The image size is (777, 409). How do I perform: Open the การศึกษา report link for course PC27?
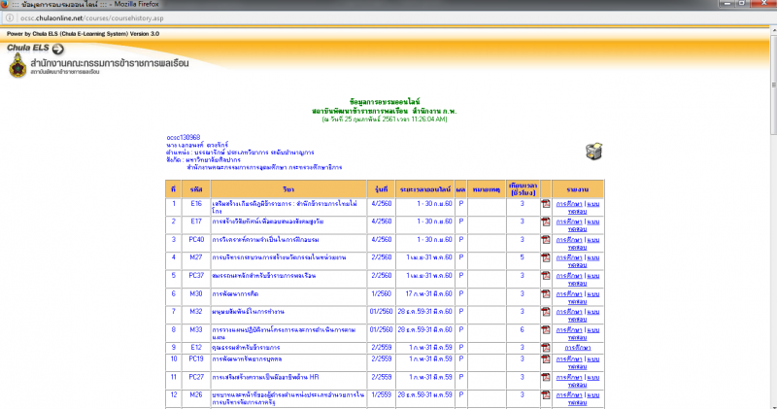click(569, 377)
